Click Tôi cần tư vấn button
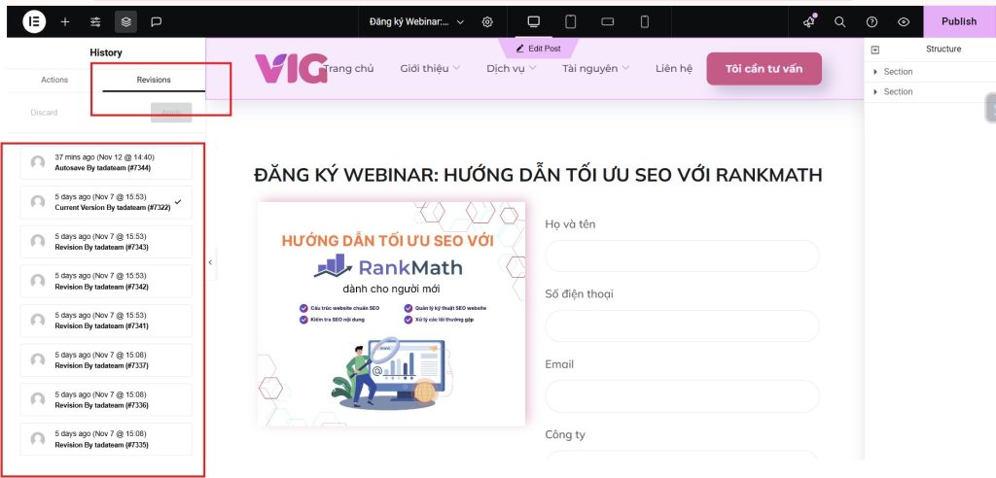996x478 pixels. (765, 69)
